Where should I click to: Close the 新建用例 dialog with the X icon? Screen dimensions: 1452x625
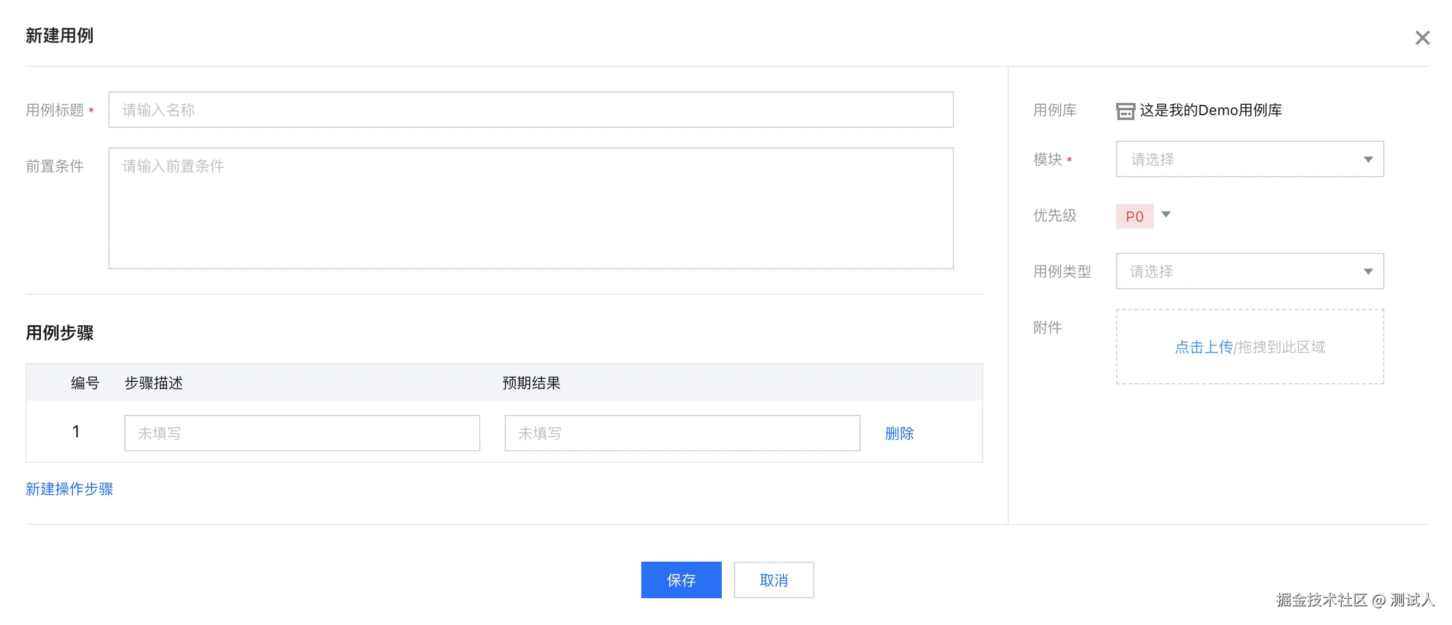[x=1422, y=38]
